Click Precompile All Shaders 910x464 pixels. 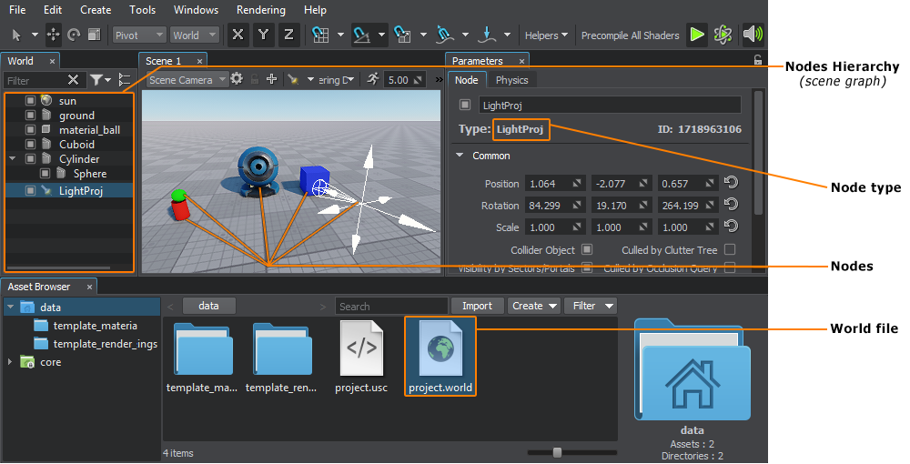point(630,35)
